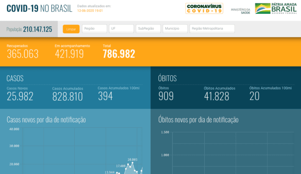Click the Óbitos Acumulados value 41.828

(x=217, y=96)
